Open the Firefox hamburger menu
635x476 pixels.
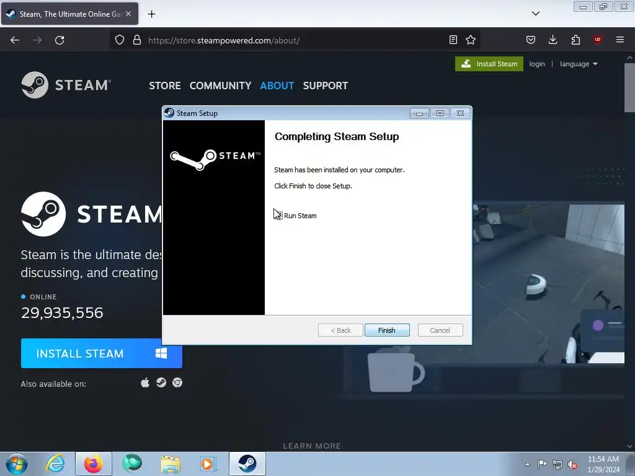[x=620, y=40]
